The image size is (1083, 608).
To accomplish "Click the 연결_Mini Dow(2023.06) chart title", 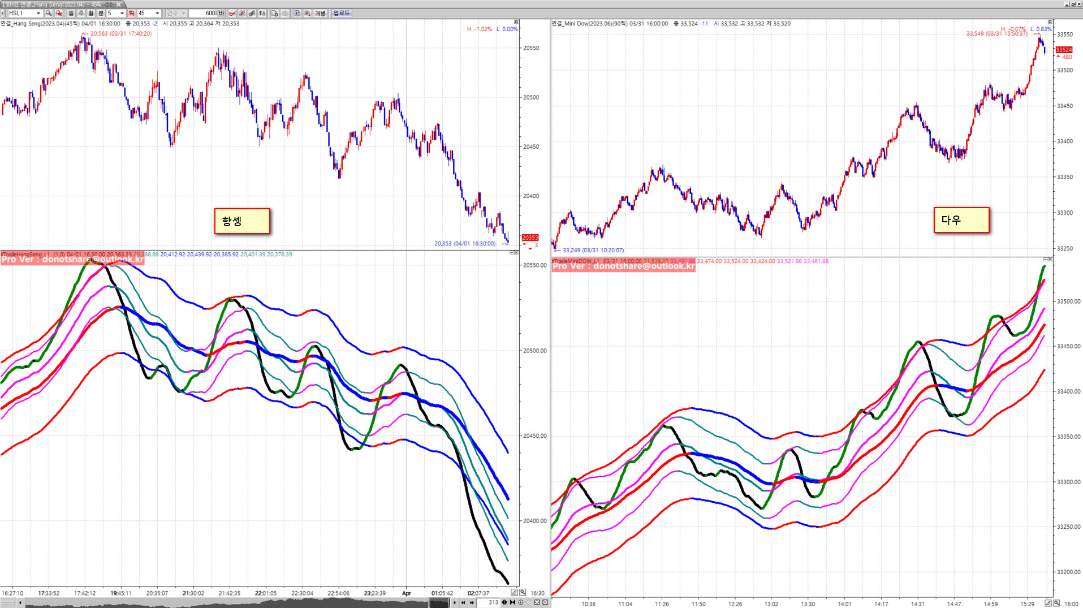I will pyautogui.click(x=583, y=24).
